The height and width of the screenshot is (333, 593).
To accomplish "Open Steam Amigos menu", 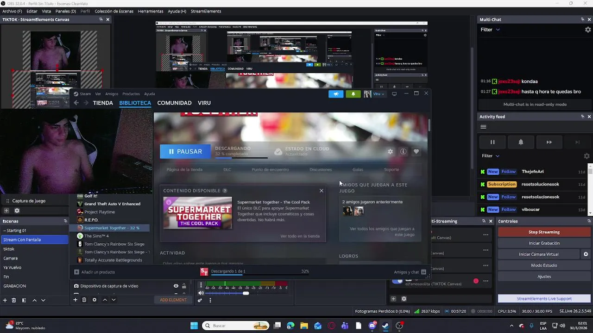I will (x=112, y=94).
